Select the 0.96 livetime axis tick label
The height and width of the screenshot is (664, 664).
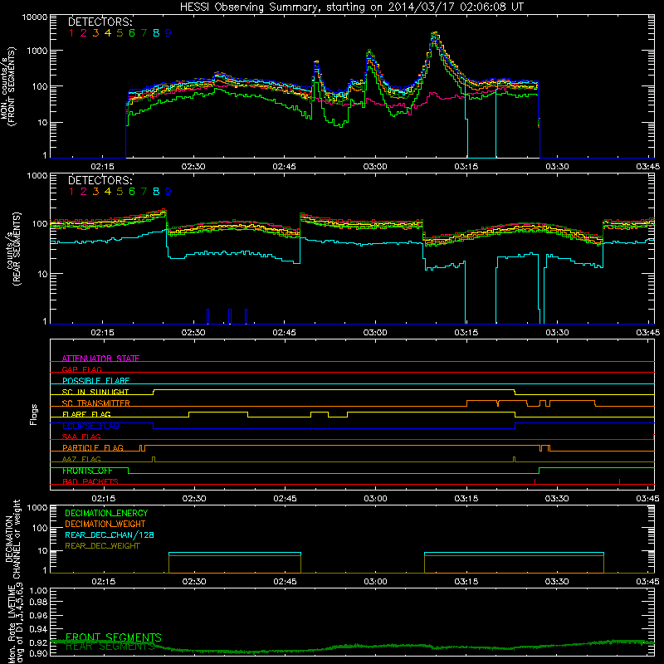[37, 615]
